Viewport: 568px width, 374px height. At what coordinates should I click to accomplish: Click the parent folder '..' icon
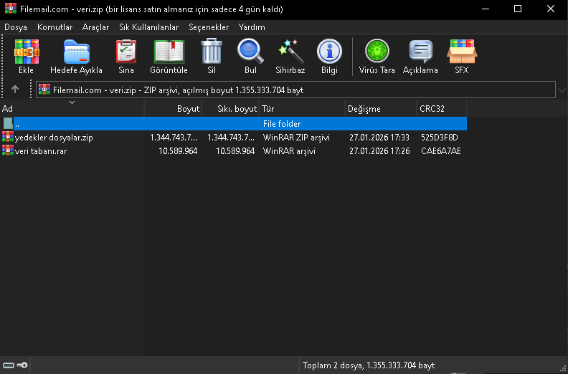pos(8,123)
